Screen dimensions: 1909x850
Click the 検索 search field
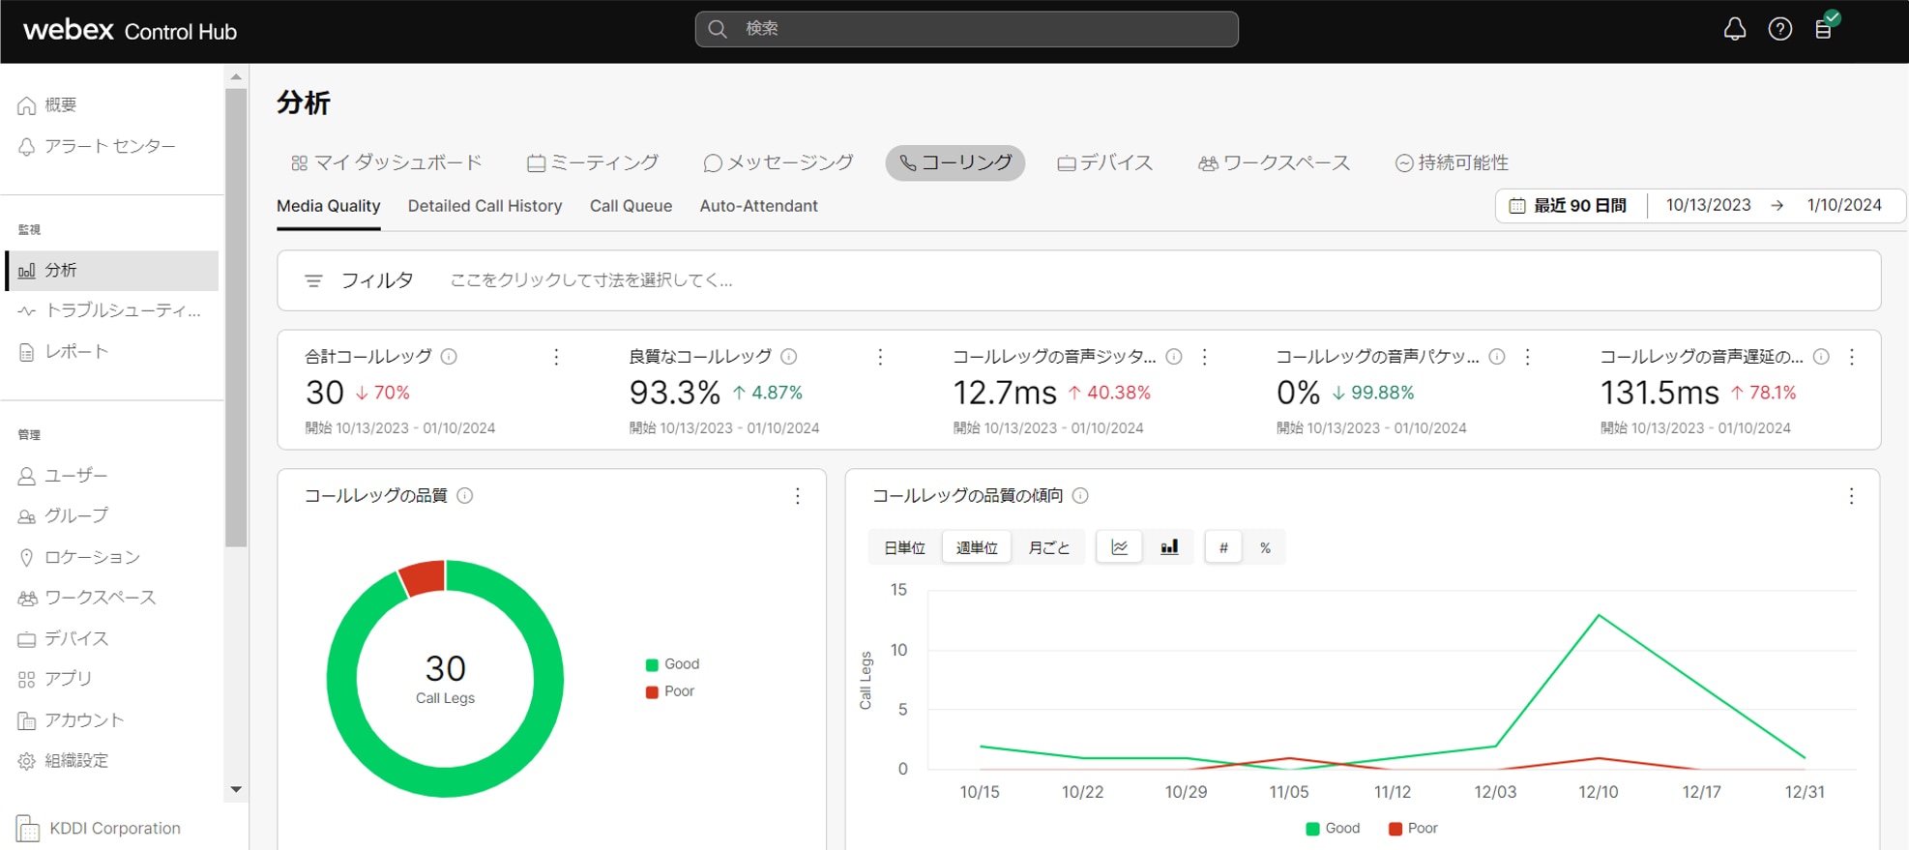tap(967, 29)
